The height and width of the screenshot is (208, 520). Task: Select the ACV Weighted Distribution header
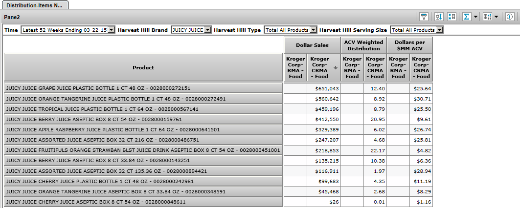coord(363,45)
